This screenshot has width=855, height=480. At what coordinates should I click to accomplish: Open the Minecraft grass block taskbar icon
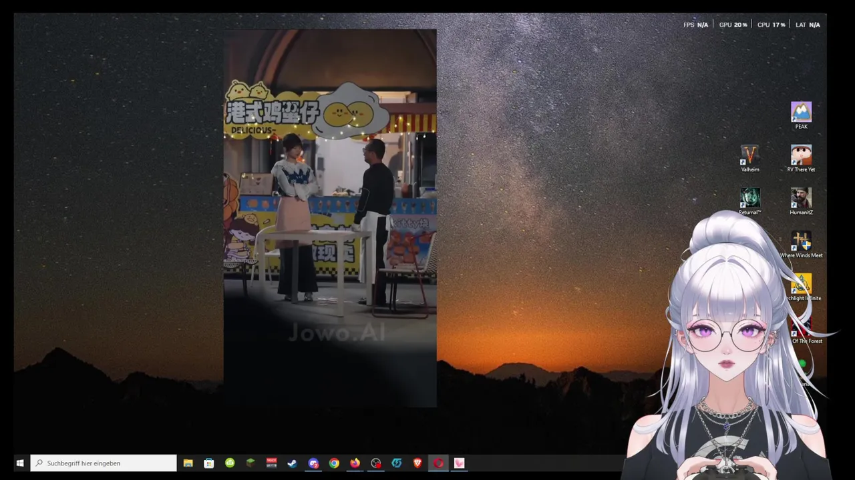[250, 463]
